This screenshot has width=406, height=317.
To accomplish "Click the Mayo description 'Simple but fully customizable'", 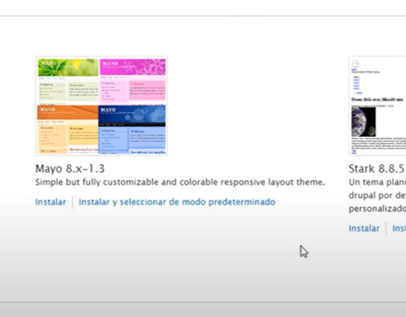I will (x=180, y=182).
